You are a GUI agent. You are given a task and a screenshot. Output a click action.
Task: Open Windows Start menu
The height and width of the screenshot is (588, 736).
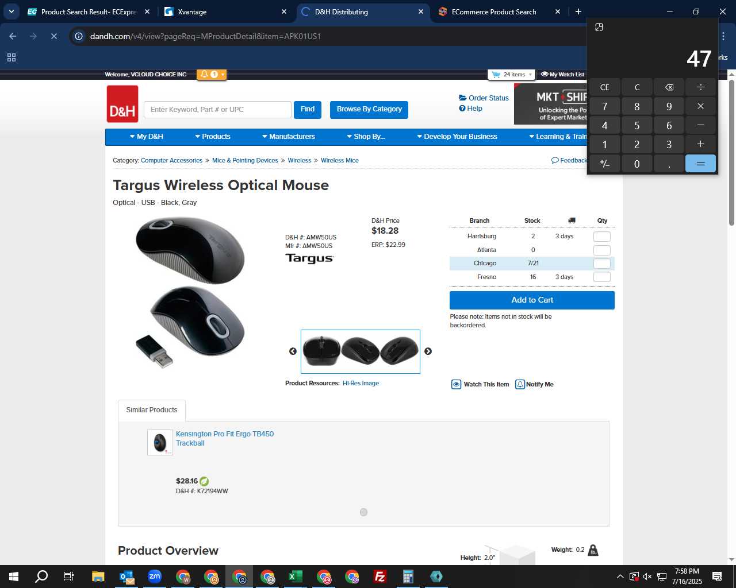[x=14, y=577]
